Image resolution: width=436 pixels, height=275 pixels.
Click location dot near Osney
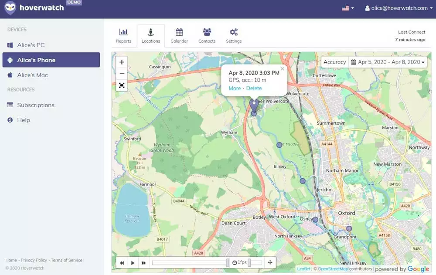click(x=315, y=220)
